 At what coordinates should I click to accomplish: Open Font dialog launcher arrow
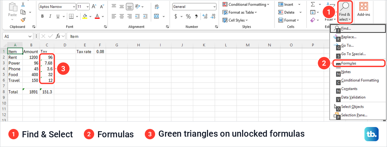pos(105,27)
